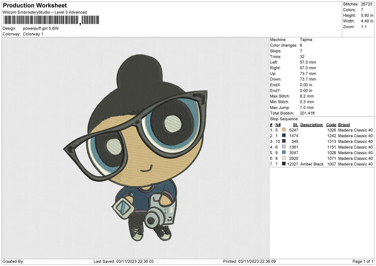Click the machine value 'Tajima'
Viewport: 376px width, 266px height.
(306, 40)
